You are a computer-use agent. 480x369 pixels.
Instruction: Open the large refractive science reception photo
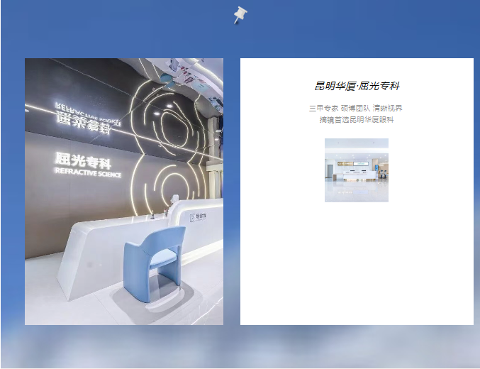[124, 192]
